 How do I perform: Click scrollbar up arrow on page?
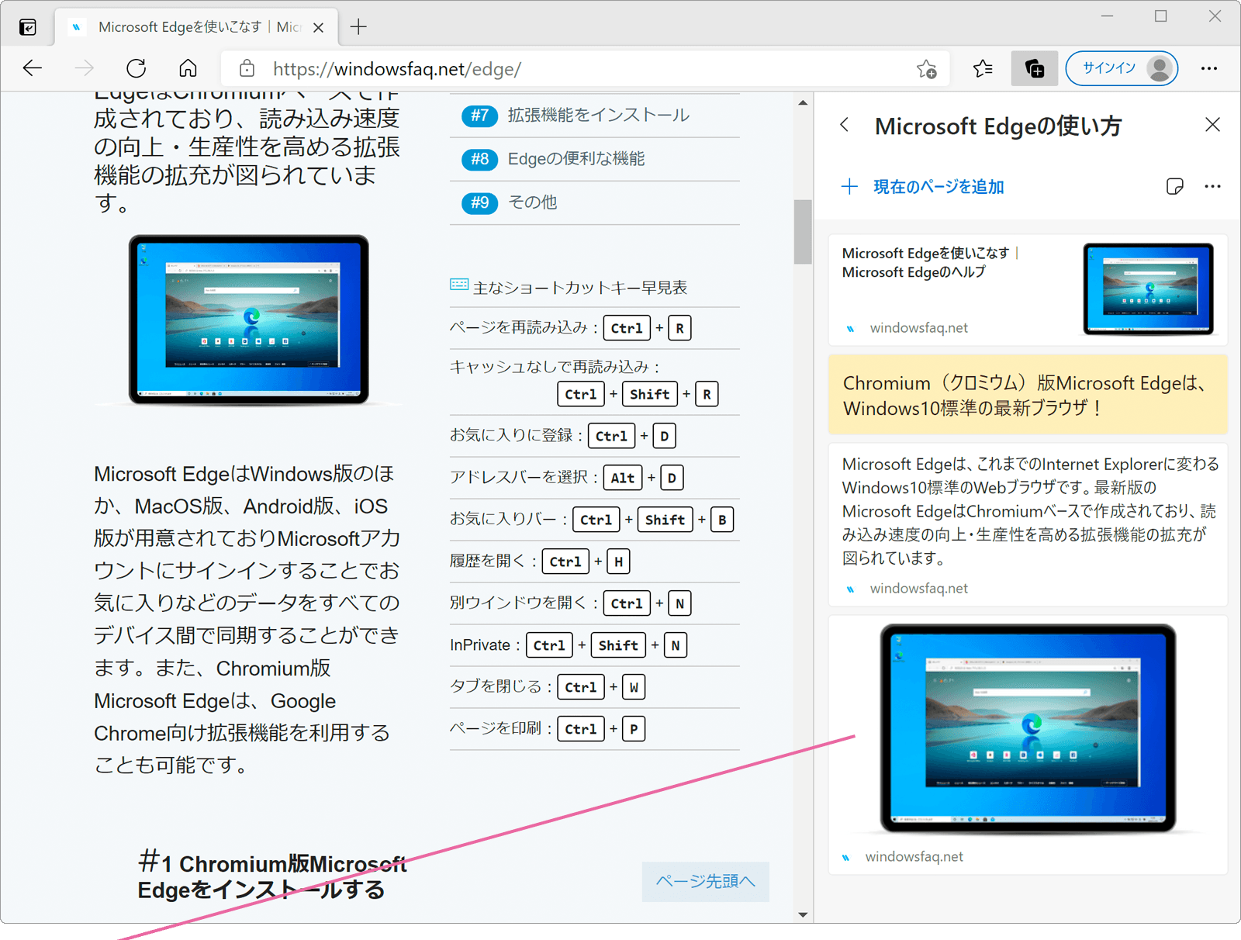(803, 102)
